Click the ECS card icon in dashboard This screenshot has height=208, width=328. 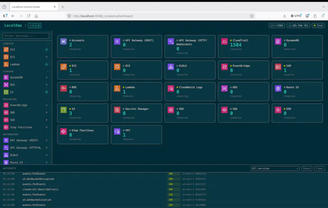(117, 67)
